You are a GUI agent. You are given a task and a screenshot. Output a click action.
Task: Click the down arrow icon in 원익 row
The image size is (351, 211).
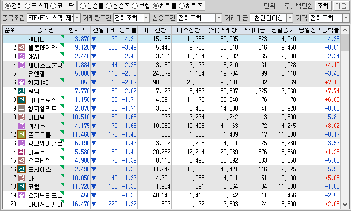(94, 91)
